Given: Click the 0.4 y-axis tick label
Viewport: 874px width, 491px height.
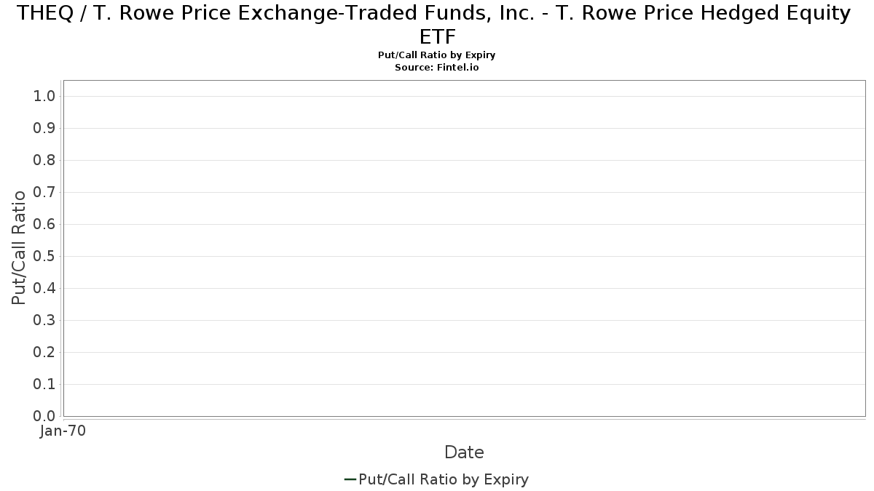Looking at the screenshot, I should 45,289.
